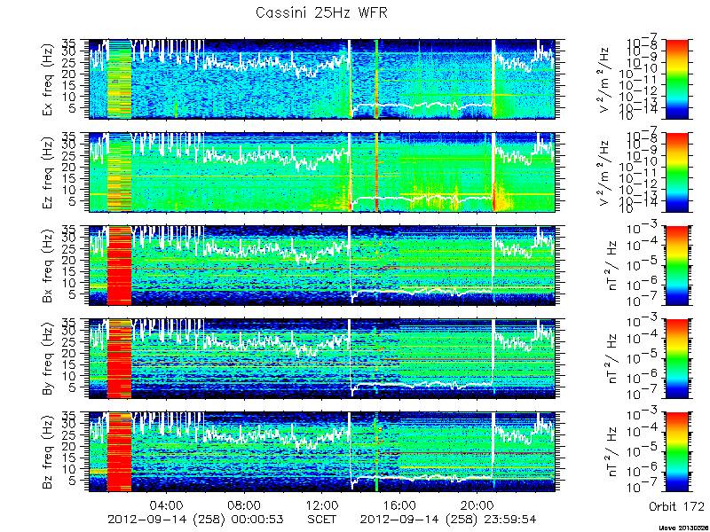Click the By panel color bar
The width and height of the screenshot is (710, 532).
pos(676,359)
